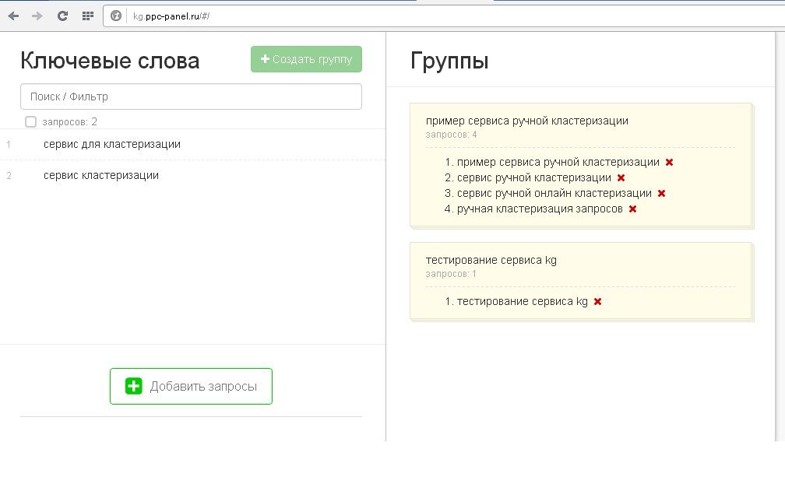Viewport: 785px width, 477px height.
Task: Select keyword "сервис для кластеризации" in the list
Action: point(110,144)
